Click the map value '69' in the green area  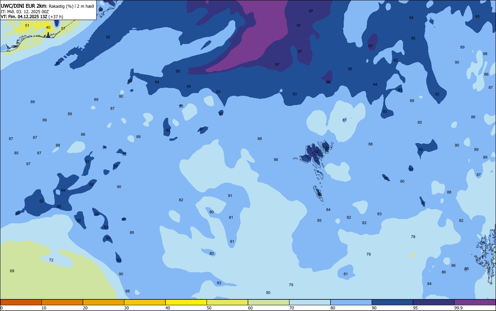(12, 271)
